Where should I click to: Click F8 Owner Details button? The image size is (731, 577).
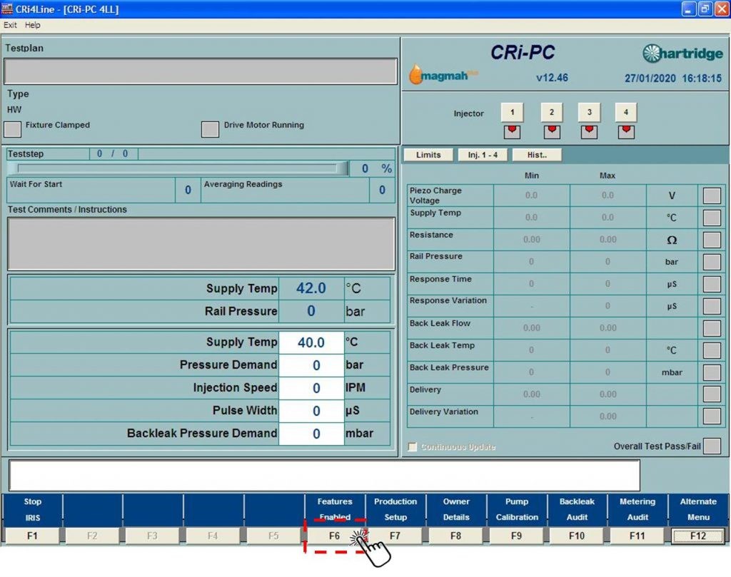pyautogui.click(x=455, y=536)
